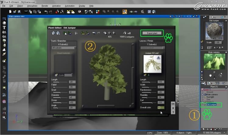Click the main toolbar Undo arrow
Screen dimensions: 228x135
pos(46,12)
